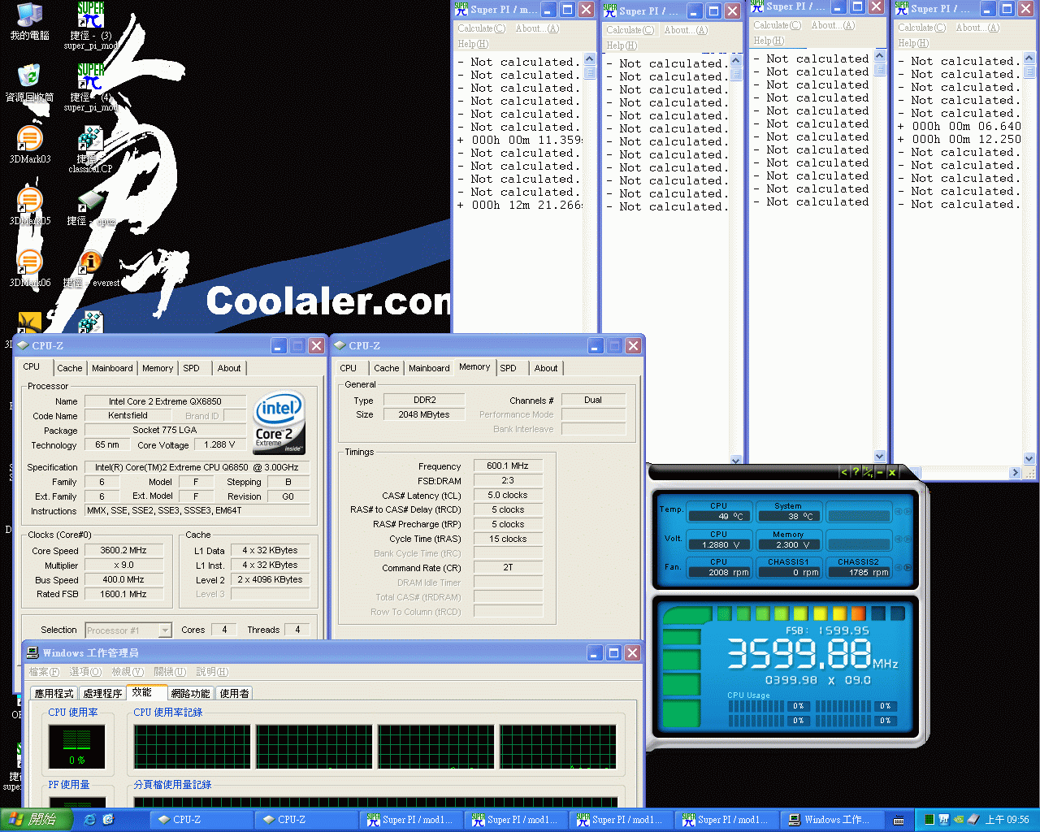Open SPD tab in right CPU-Z window

(508, 368)
